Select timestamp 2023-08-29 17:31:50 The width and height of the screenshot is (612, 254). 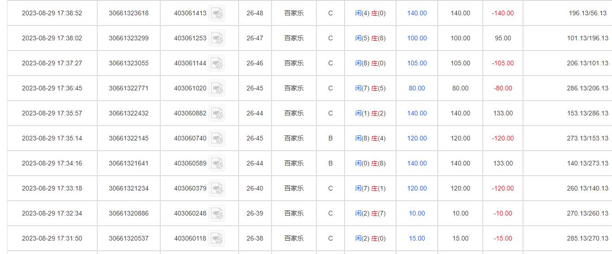click(x=52, y=239)
